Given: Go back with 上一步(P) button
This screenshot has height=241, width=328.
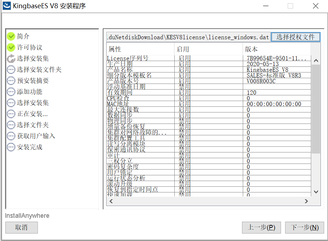Looking at the screenshot, I should (x=261, y=227).
